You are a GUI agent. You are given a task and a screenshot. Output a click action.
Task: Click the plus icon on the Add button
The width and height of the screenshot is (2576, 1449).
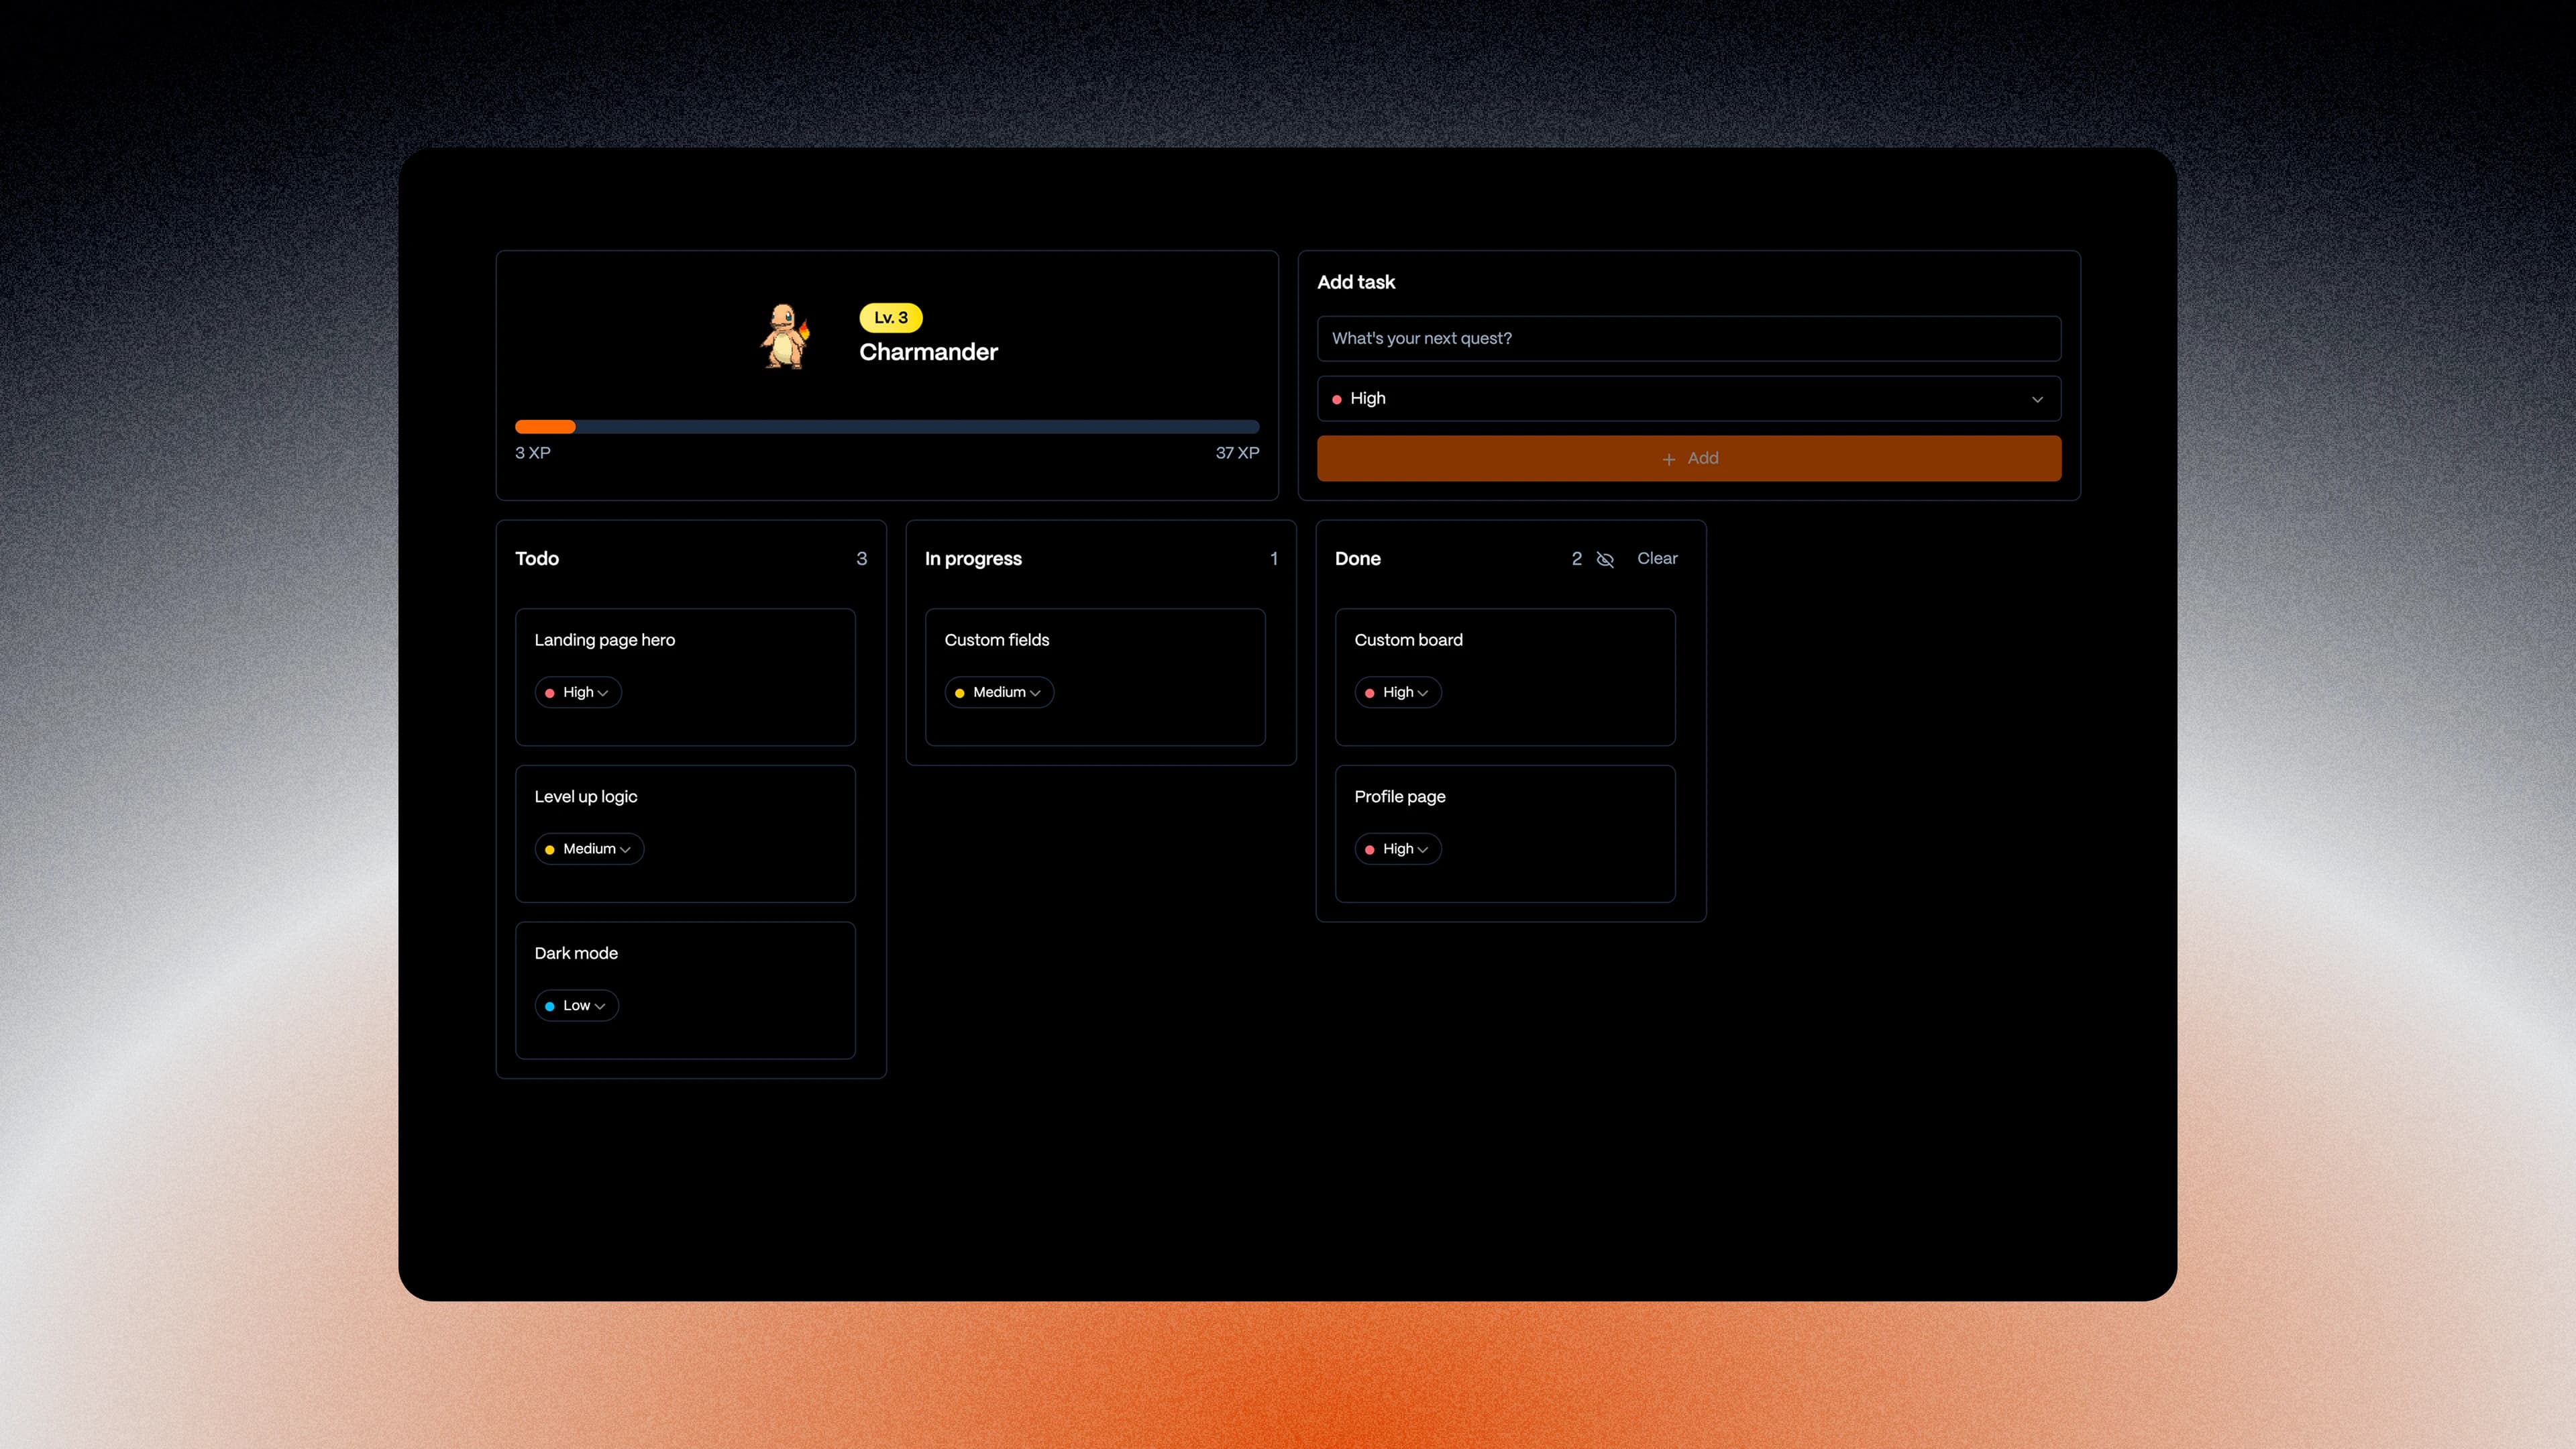click(1668, 459)
